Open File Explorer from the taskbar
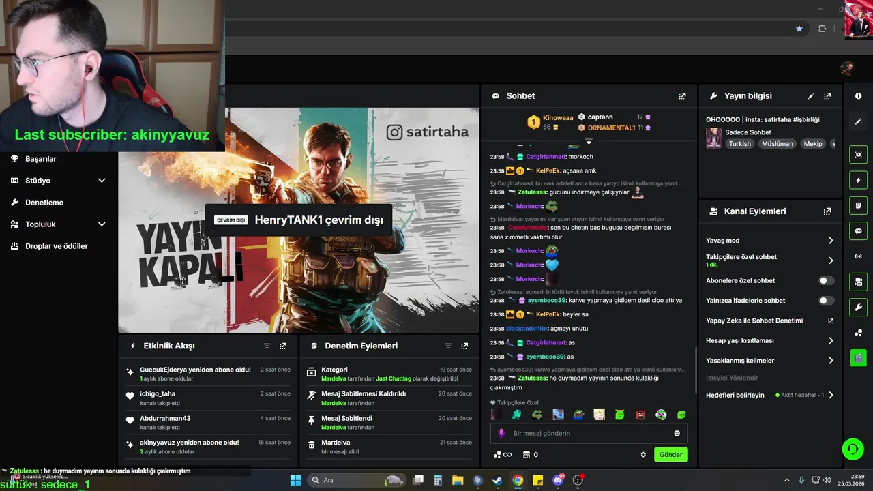The width and height of the screenshot is (873, 491). [x=457, y=480]
